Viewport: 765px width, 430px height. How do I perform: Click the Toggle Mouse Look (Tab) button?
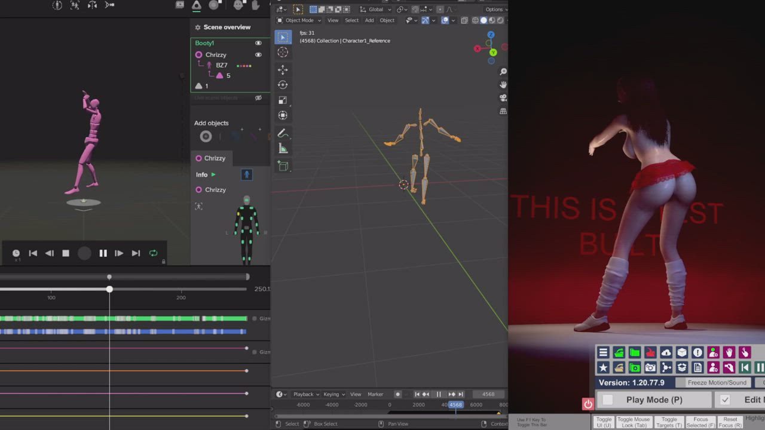coord(634,422)
